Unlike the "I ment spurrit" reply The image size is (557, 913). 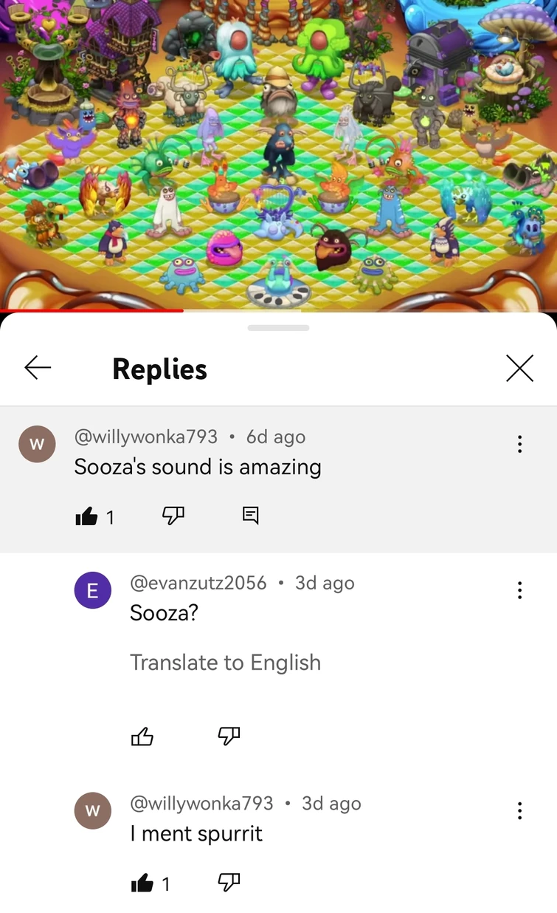click(x=142, y=883)
